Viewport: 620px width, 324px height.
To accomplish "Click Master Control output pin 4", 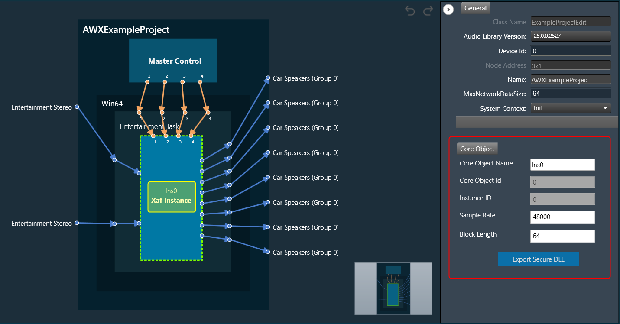I will [x=200, y=81].
